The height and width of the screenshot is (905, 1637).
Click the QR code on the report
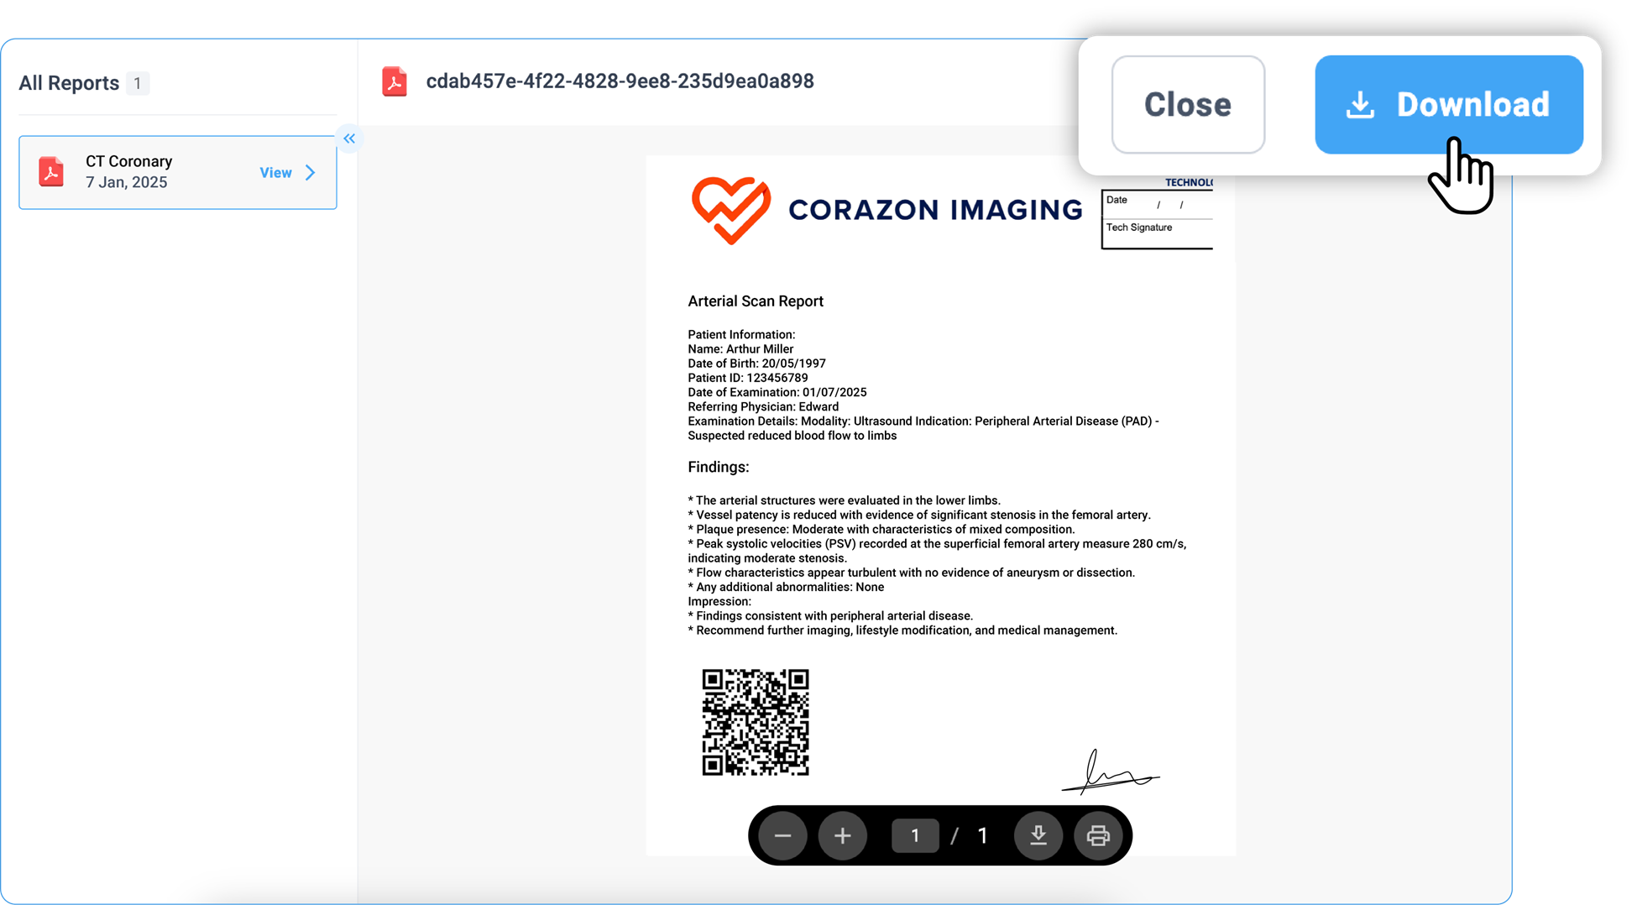click(755, 722)
